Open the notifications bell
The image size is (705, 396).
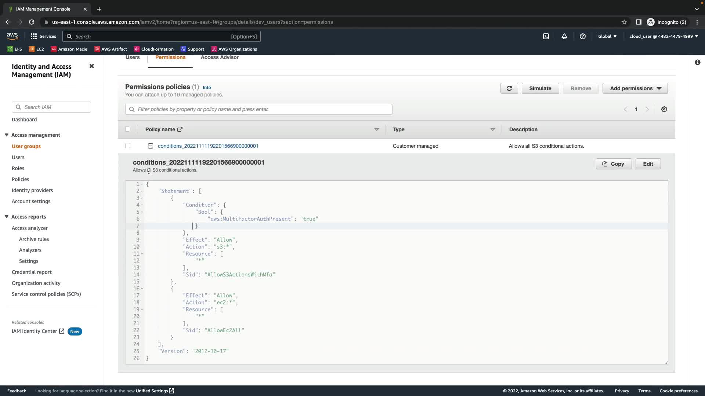(x=564, y=36)
